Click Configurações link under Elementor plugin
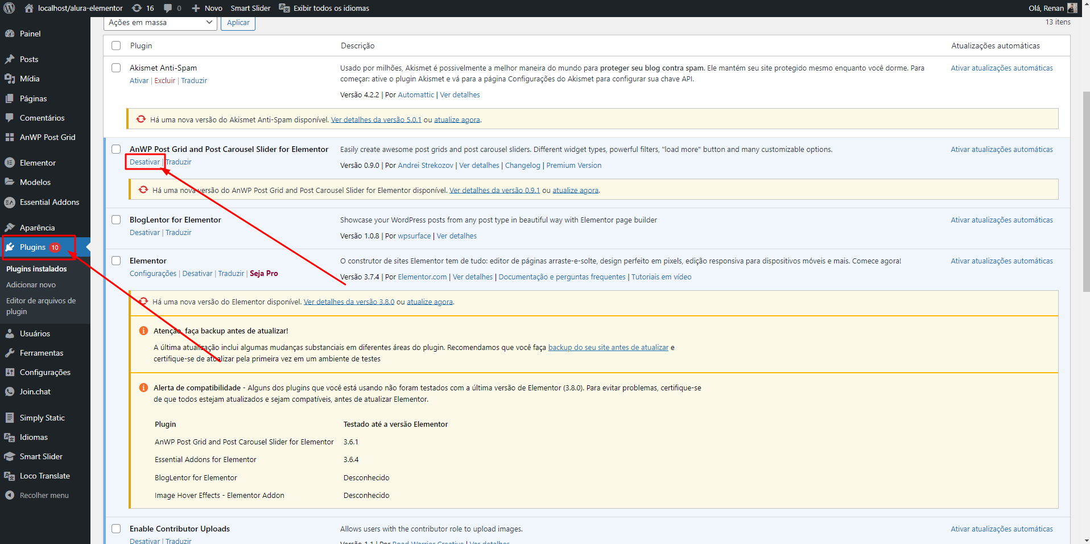This screenshot has width=1090, height=544. (x=153, y=273)
